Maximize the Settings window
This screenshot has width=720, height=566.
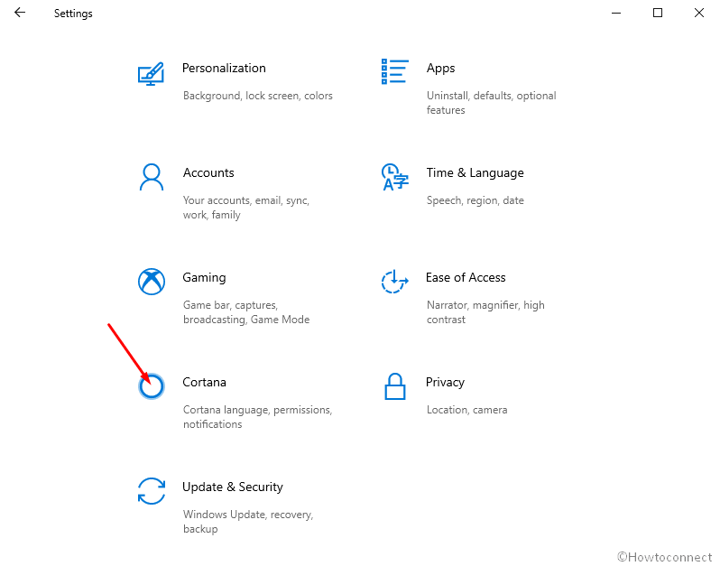[658, 13]
